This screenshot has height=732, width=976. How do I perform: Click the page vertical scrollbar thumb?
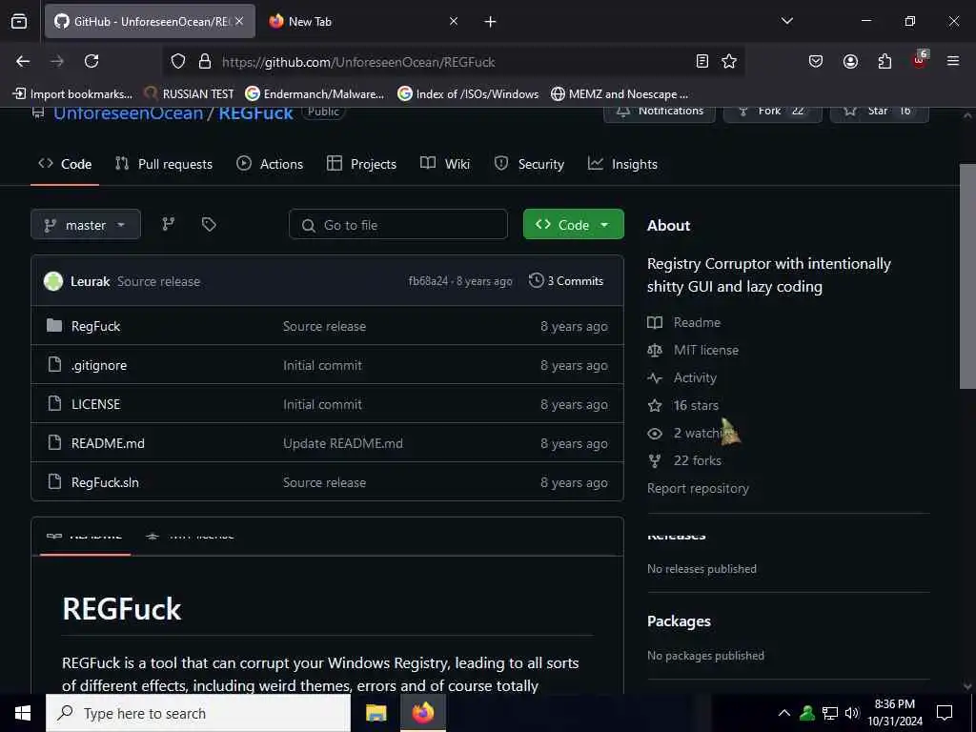(x=967, y=276)
